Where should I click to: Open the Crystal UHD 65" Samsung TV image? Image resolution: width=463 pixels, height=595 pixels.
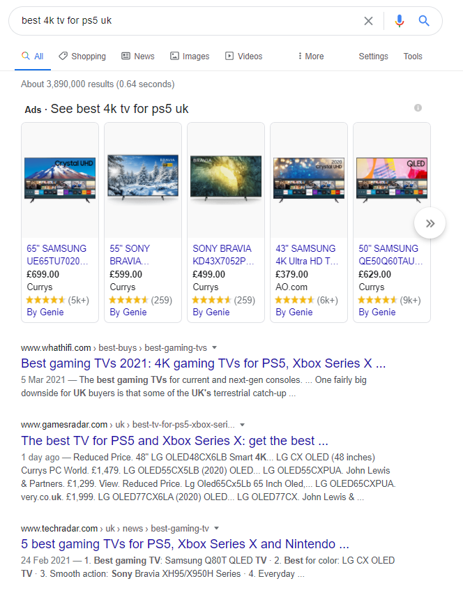point(60,180)
